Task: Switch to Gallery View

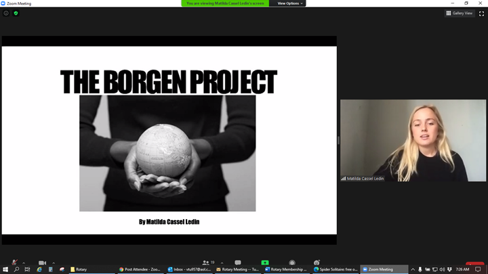Action: [x=460, y=13]
